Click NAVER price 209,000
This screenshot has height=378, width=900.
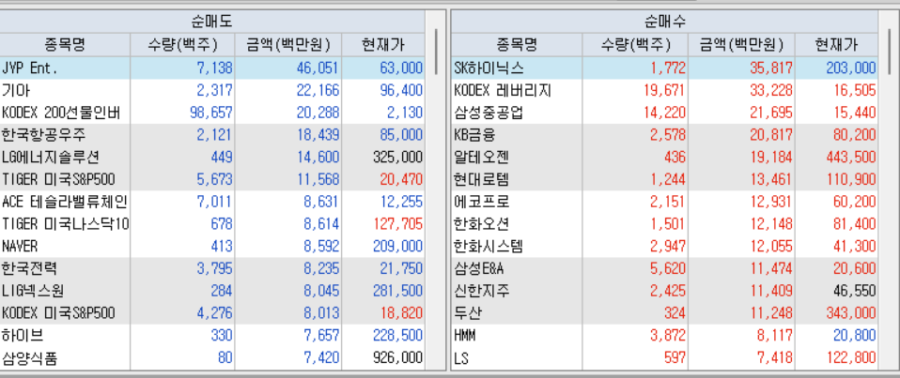pyautogui.click(x=397, y=247)
